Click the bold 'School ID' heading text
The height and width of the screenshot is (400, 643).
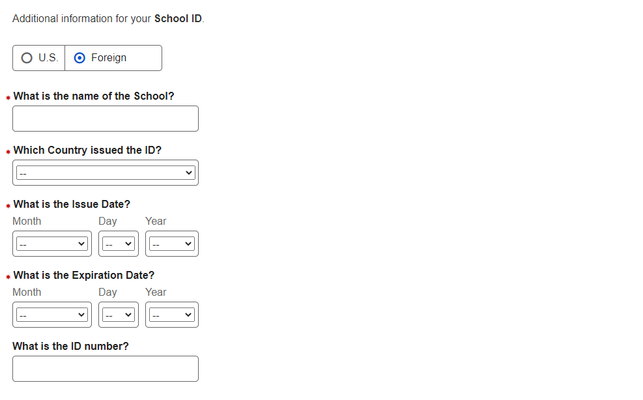(x=178, y=18)
